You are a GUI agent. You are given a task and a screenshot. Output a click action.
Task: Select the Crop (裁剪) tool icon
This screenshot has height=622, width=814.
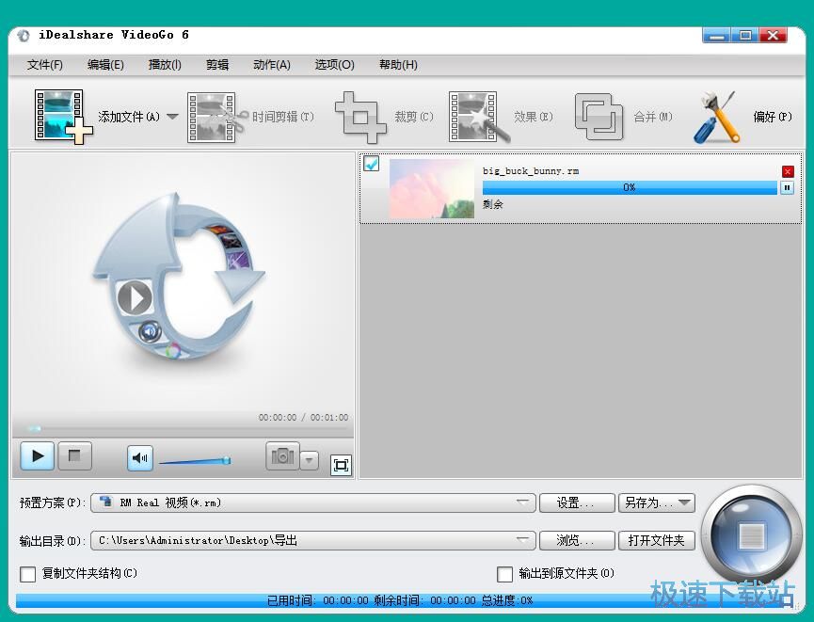[360, 118]
